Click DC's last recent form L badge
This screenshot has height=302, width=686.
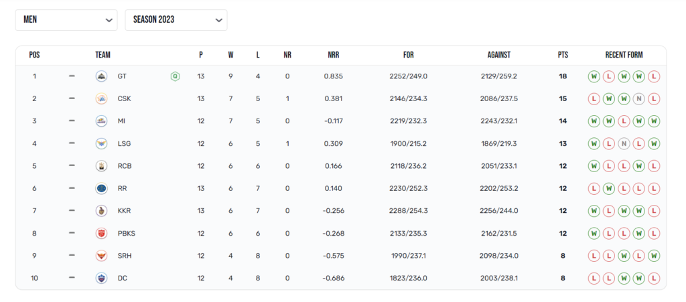pos(654,278)
